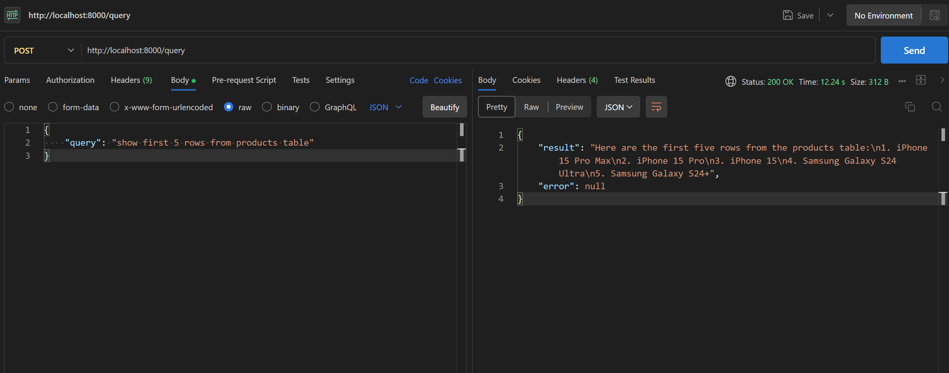Screen dimensions: 949x373
Task: Click the request title http://localhost:8000/query
Action: [79, 15]
